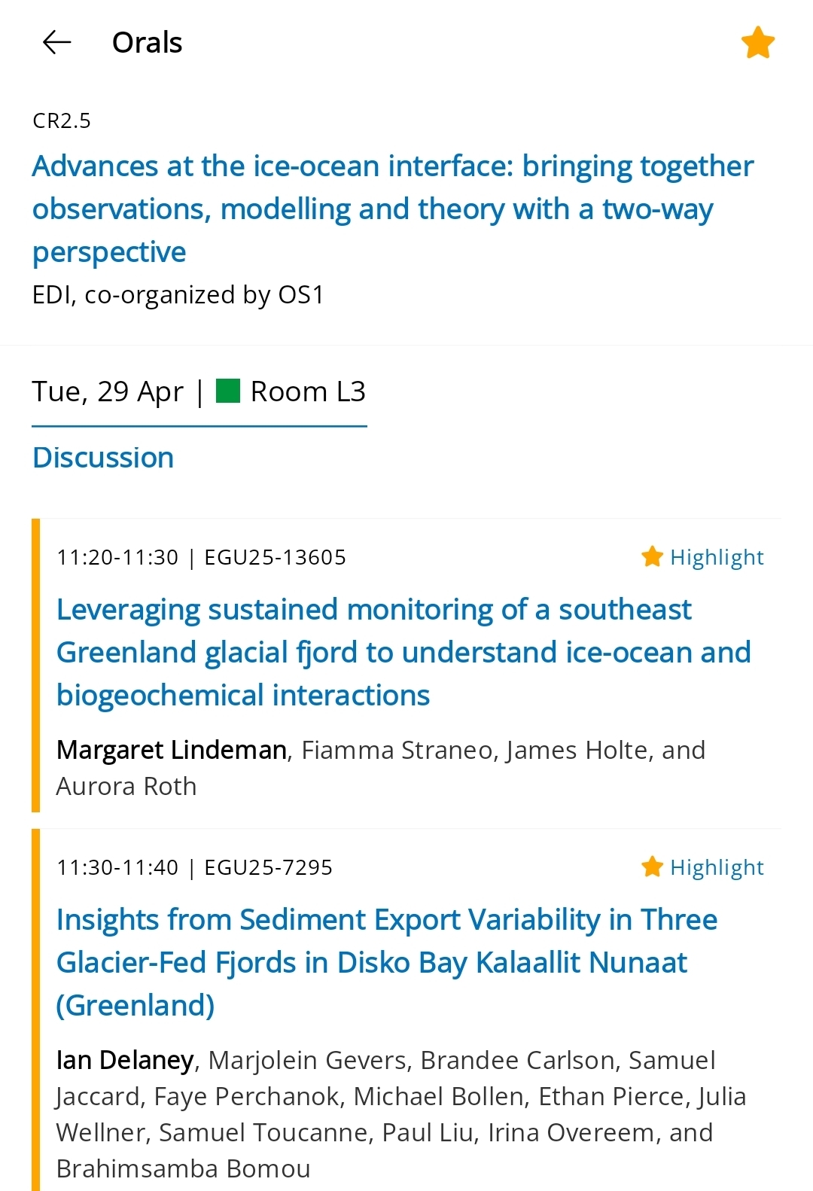This screenshot has height=1191, width=813.
Task: Click the orange bar beside the 11:20 talk
Action: [35, 666]
